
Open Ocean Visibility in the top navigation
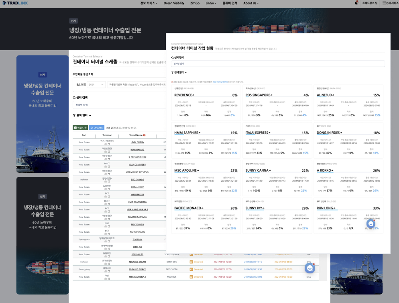click(174, 3)
